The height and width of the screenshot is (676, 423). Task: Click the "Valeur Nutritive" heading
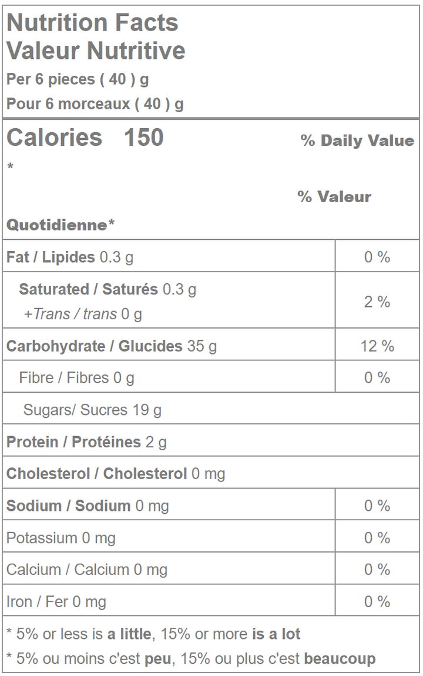pos(96,51)
